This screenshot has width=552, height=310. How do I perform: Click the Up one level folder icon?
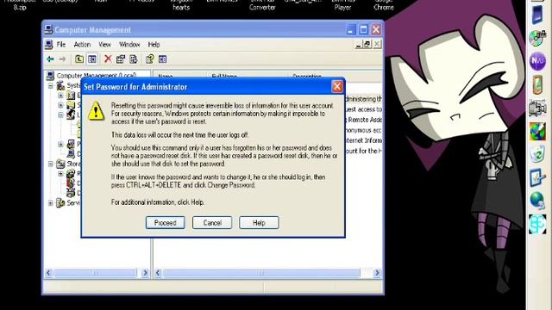point(79,59)
